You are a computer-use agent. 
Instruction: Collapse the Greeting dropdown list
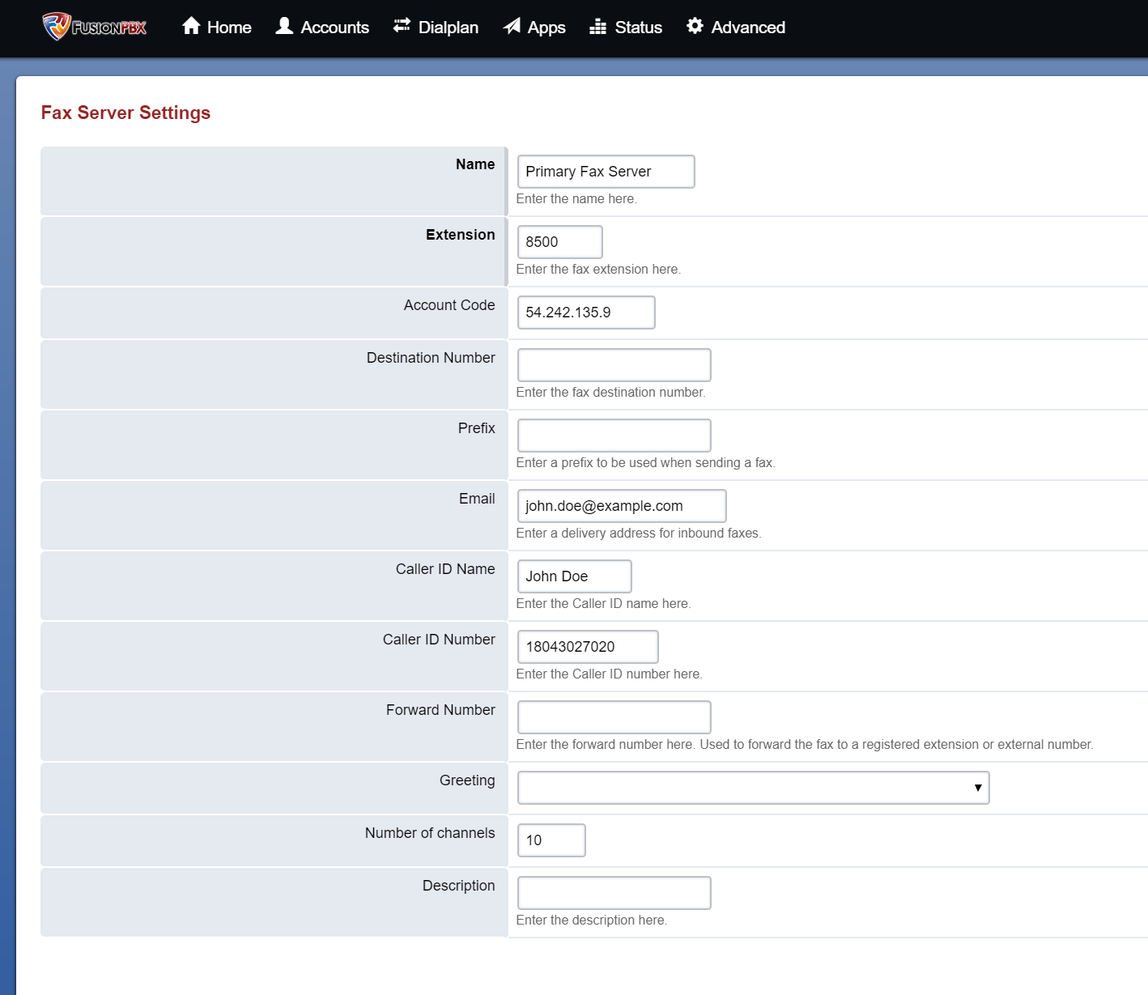pyautogui.click(x=978, y=788)
